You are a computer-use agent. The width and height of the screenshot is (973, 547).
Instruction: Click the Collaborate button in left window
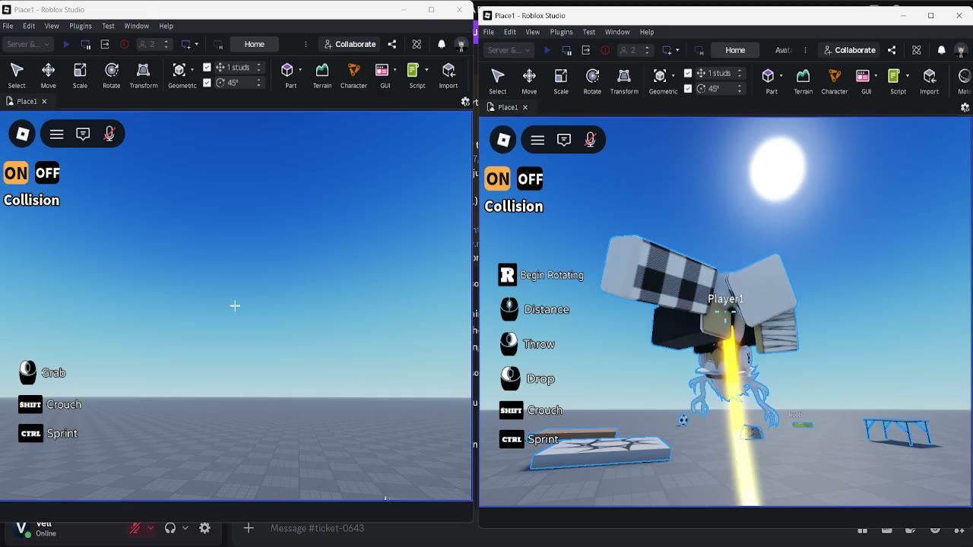pyautogui.click(x=350, y=44)
